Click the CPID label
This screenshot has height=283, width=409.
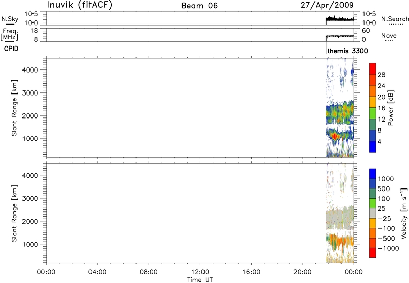pos(11,49)
